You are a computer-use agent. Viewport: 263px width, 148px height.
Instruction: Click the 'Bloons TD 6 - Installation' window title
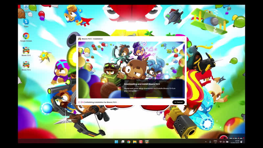[x=92, y=39]
